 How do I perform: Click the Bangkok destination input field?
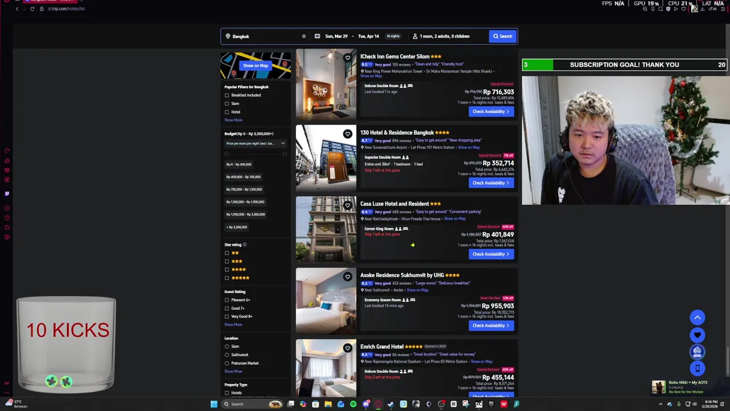tap(265, 37)
